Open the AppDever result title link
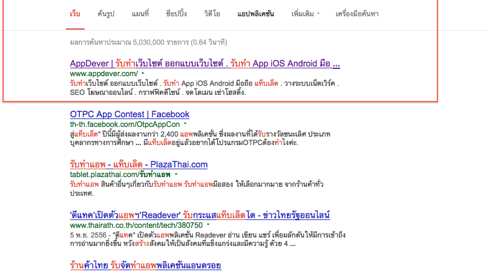This screenshot has height=272, width=489. pyautogui.click(x=205, y=63)
